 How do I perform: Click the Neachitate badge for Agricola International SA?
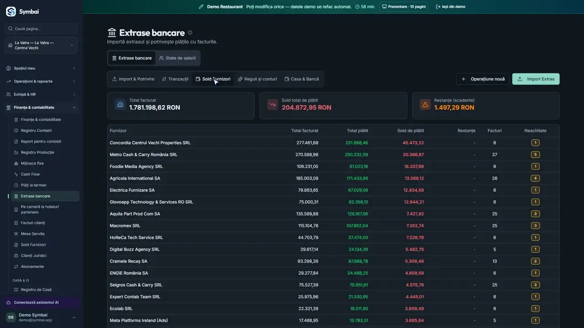point(535,179)
